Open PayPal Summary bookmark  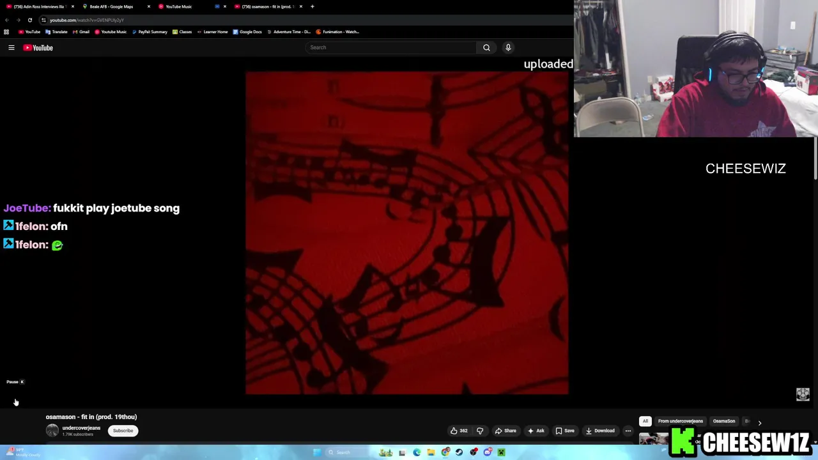(x=150, y=32)
